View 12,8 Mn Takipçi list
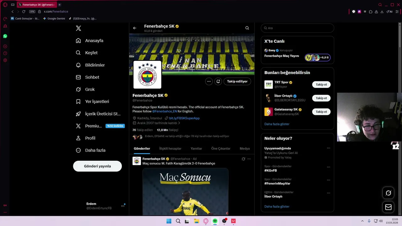Screen dimensions: 402x226 coord(167,130)
